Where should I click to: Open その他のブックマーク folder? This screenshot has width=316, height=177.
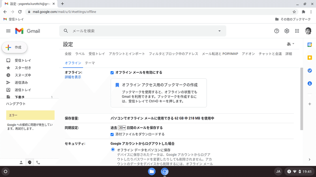point(293,19)
